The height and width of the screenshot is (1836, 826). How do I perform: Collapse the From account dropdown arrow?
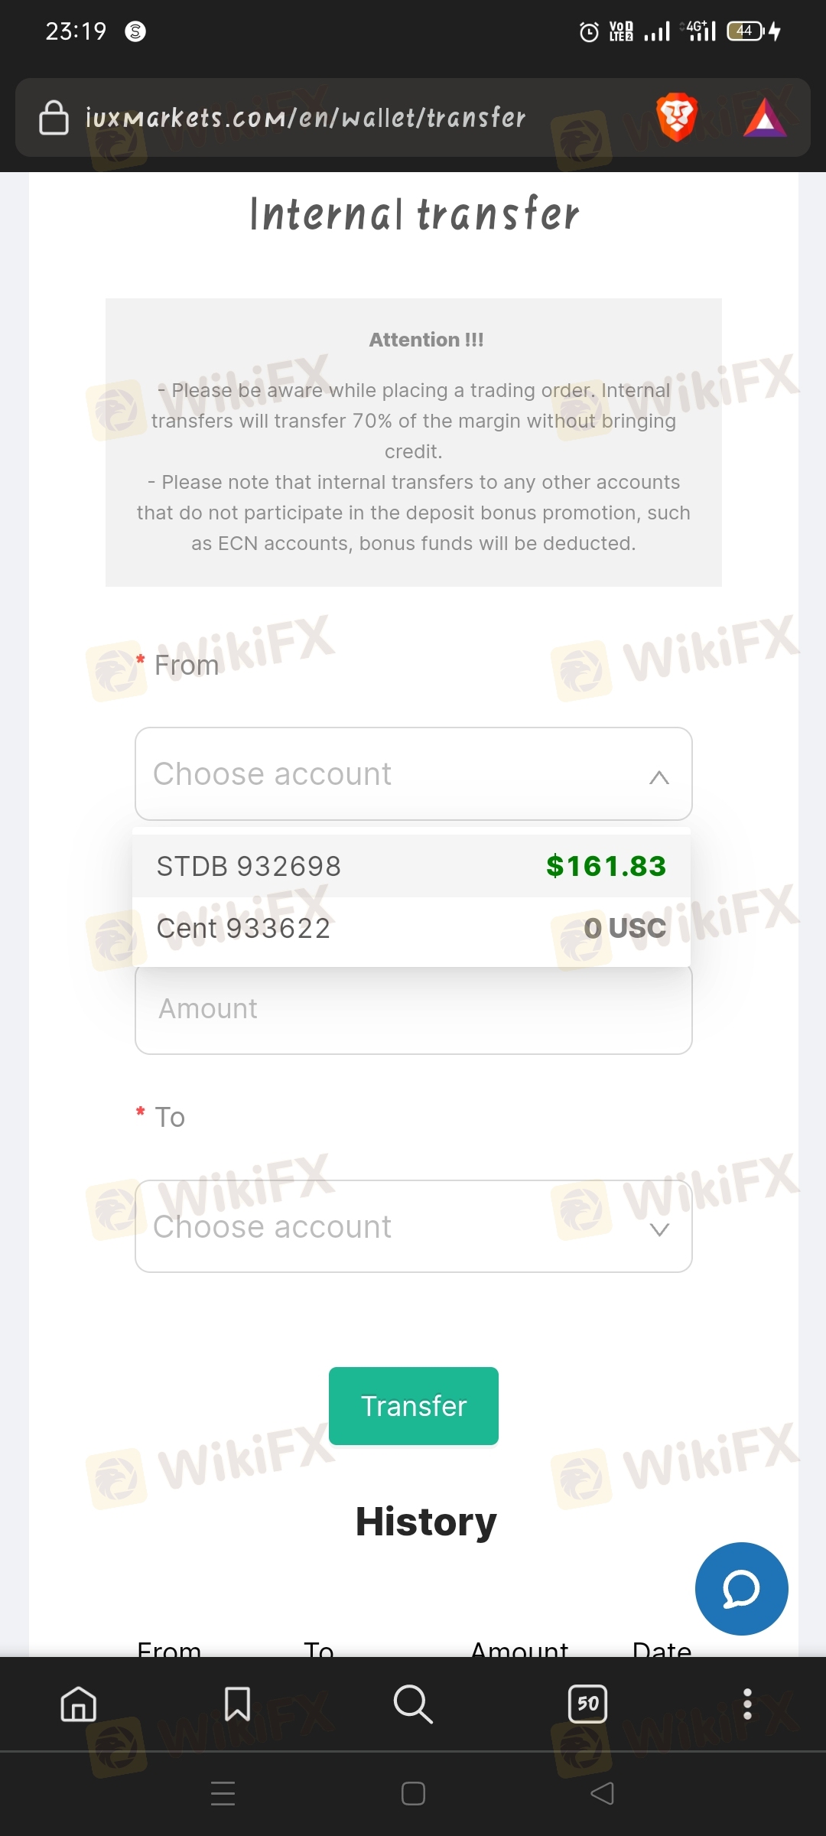(x=659, y=777)
